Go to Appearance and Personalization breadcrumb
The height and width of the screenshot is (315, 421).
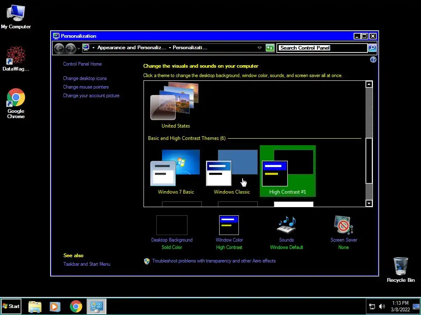(132, 48)
